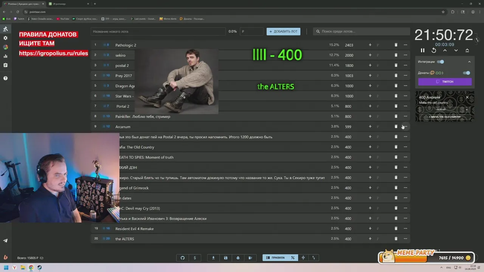Add amount to the ALTERS with plus
Screen dimensions: 484x272
(x=370, y=239)
